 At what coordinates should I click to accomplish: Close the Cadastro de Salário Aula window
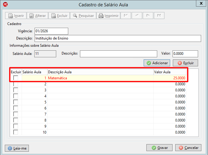coord(201,3)
